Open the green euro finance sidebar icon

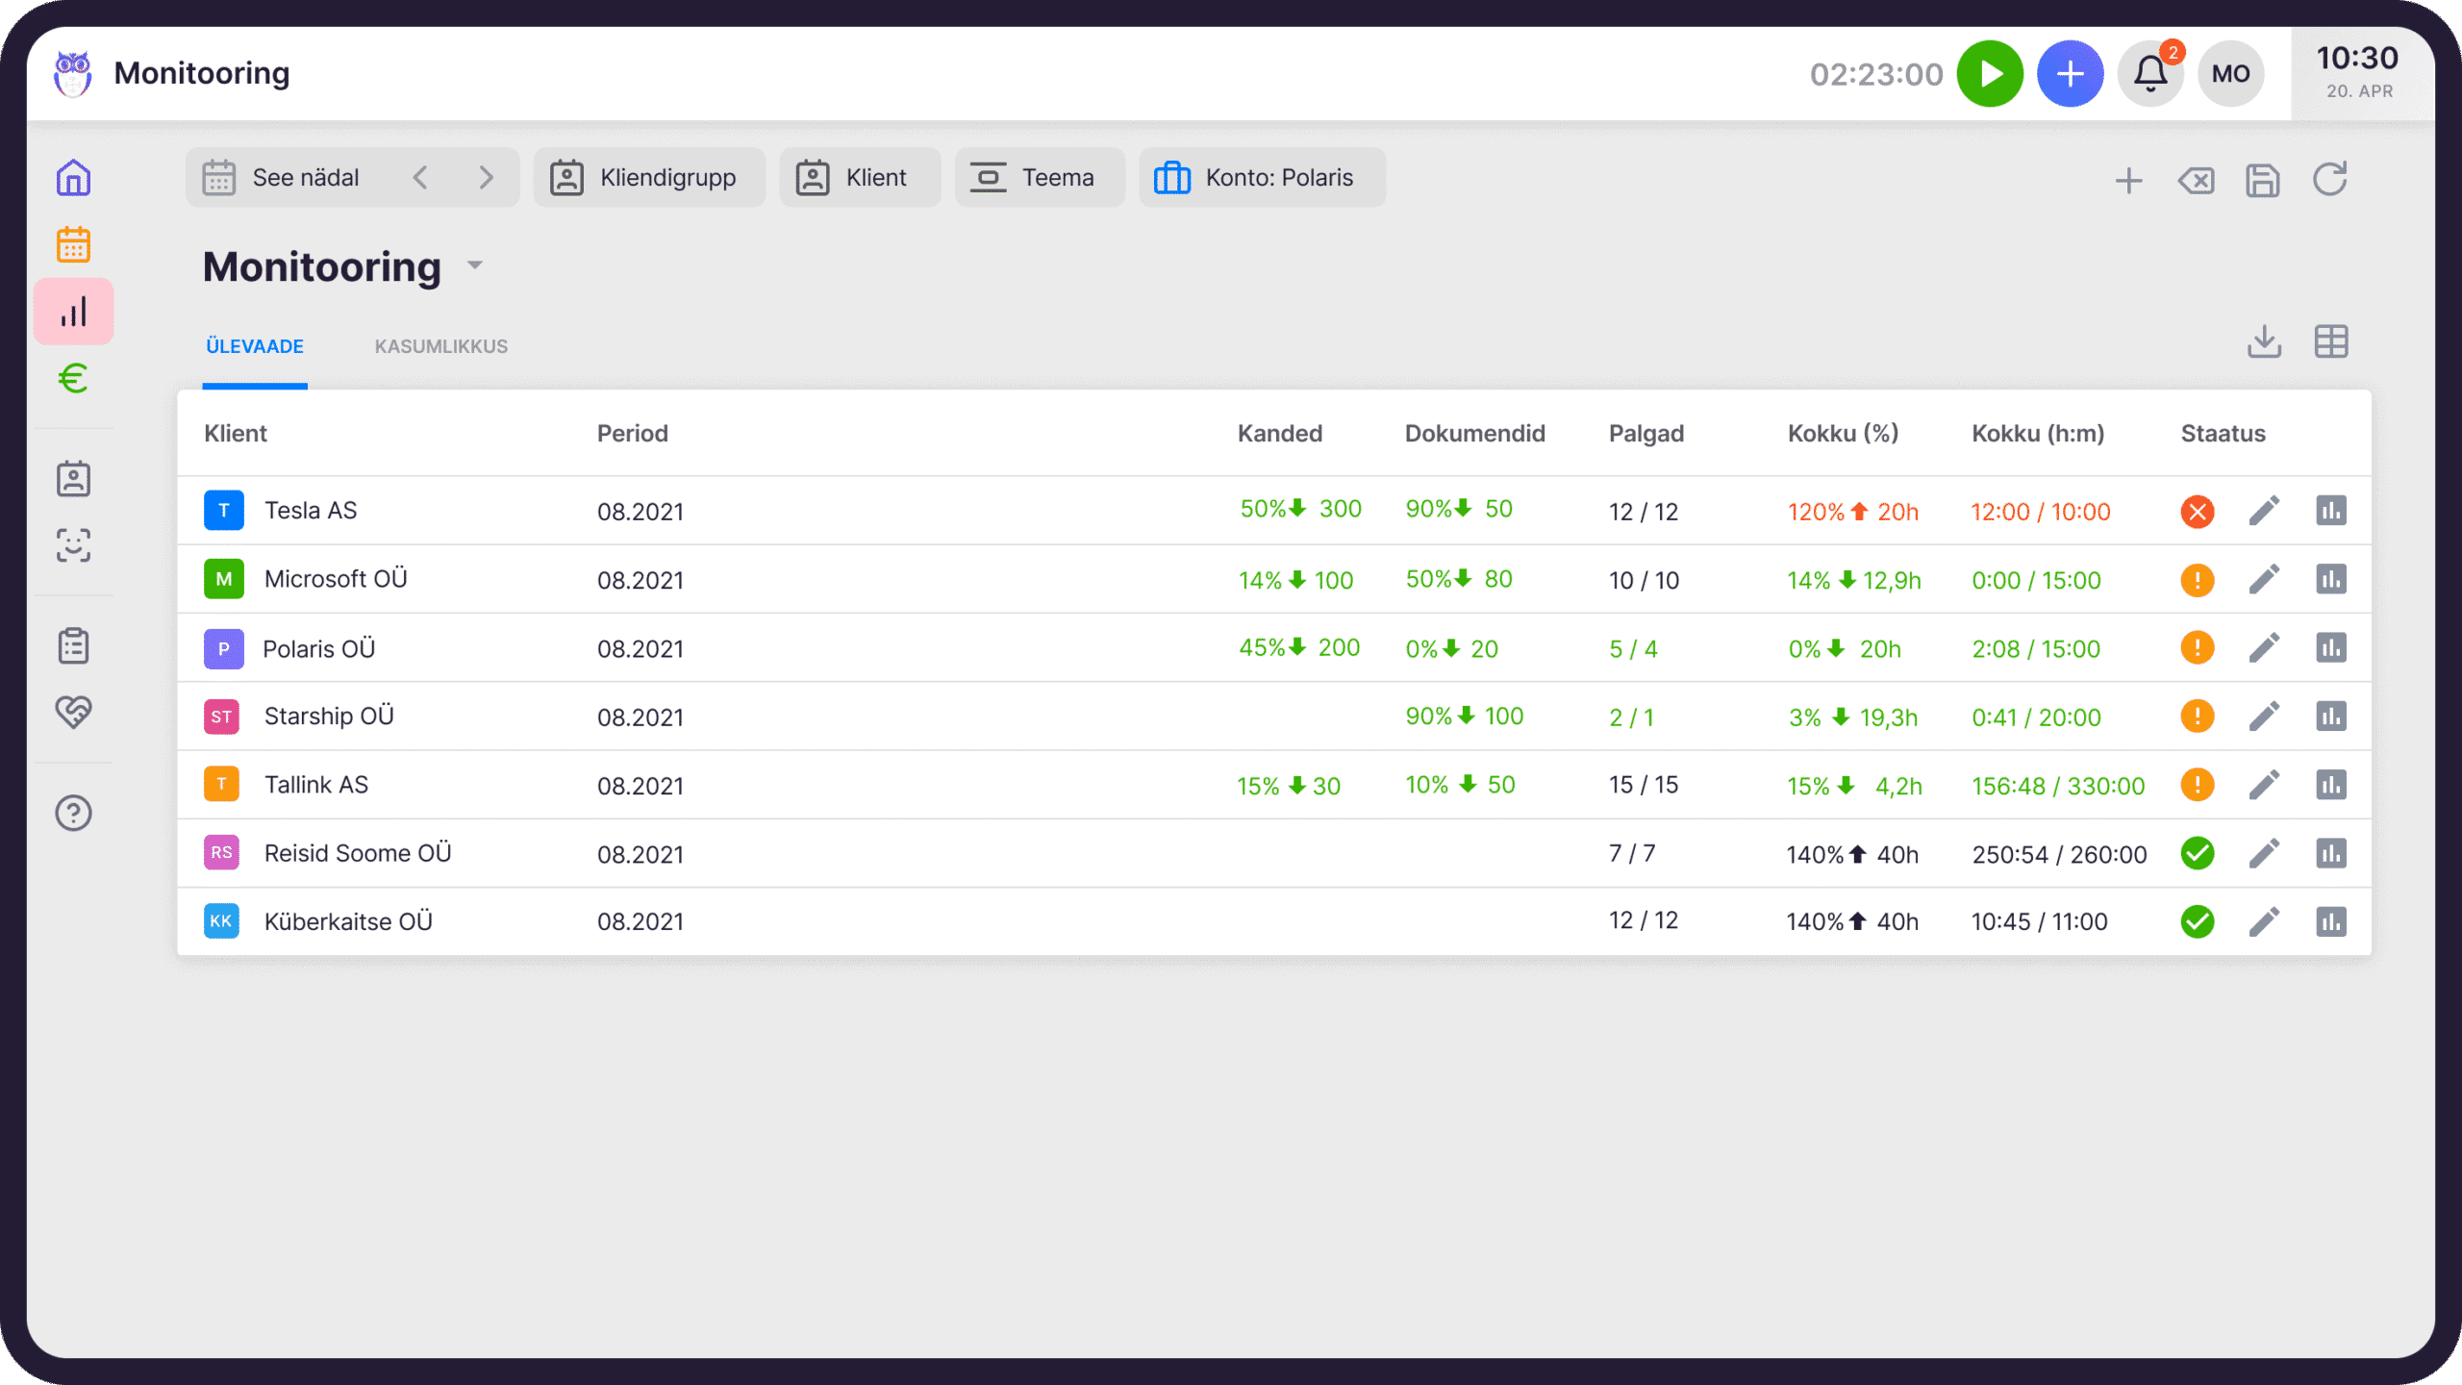click(x=73, y=378)
